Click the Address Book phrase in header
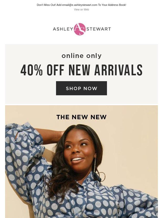 point(117,5)
